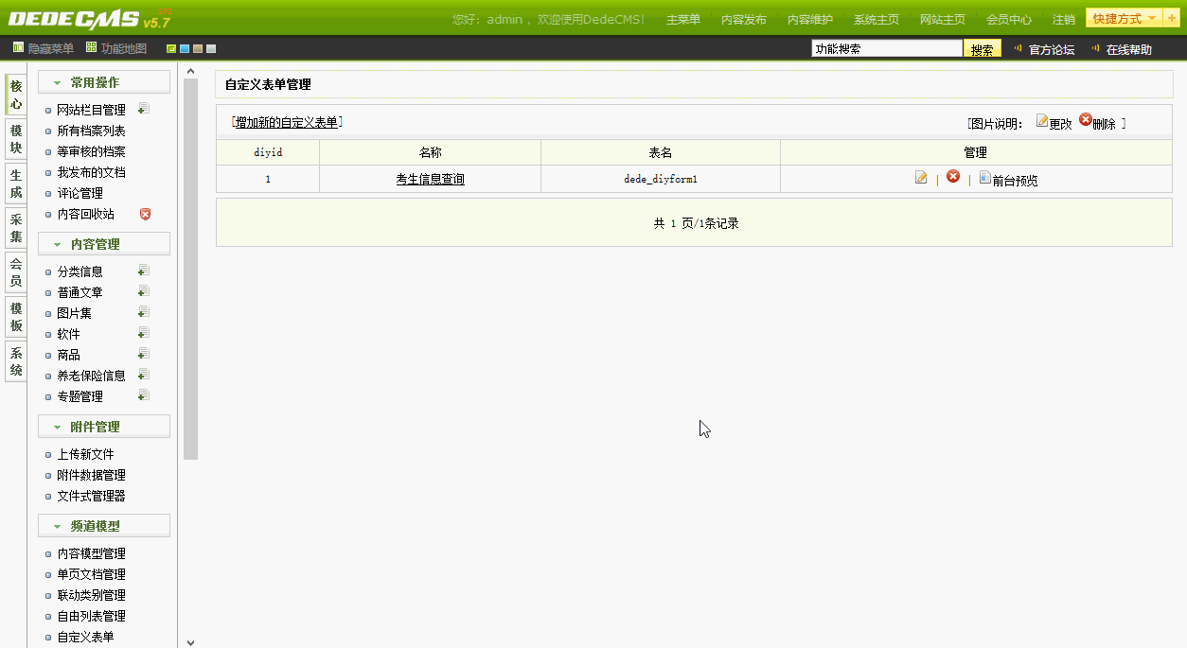Image resolution: width=1187 pixels, height=648 pixels.
Task: Select the blue theme color swatch
Action: click(x=186, y=47)
